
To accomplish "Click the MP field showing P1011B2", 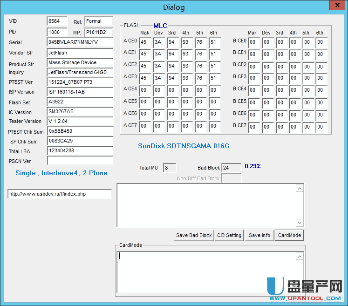I will coord(98,33).
